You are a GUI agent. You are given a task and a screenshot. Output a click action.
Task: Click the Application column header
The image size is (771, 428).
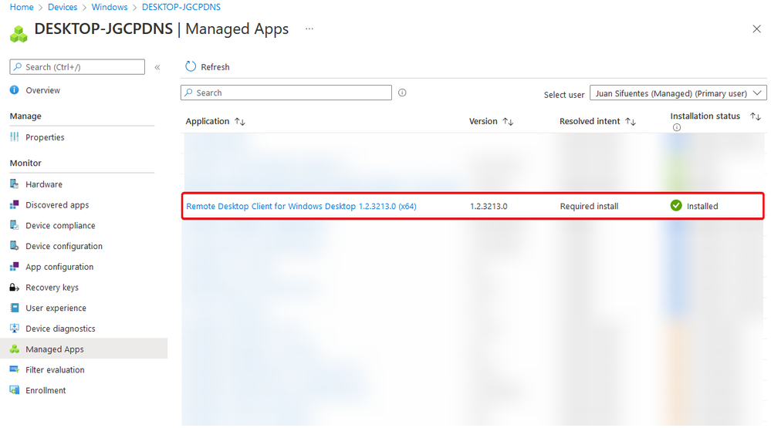coord(207,121)
